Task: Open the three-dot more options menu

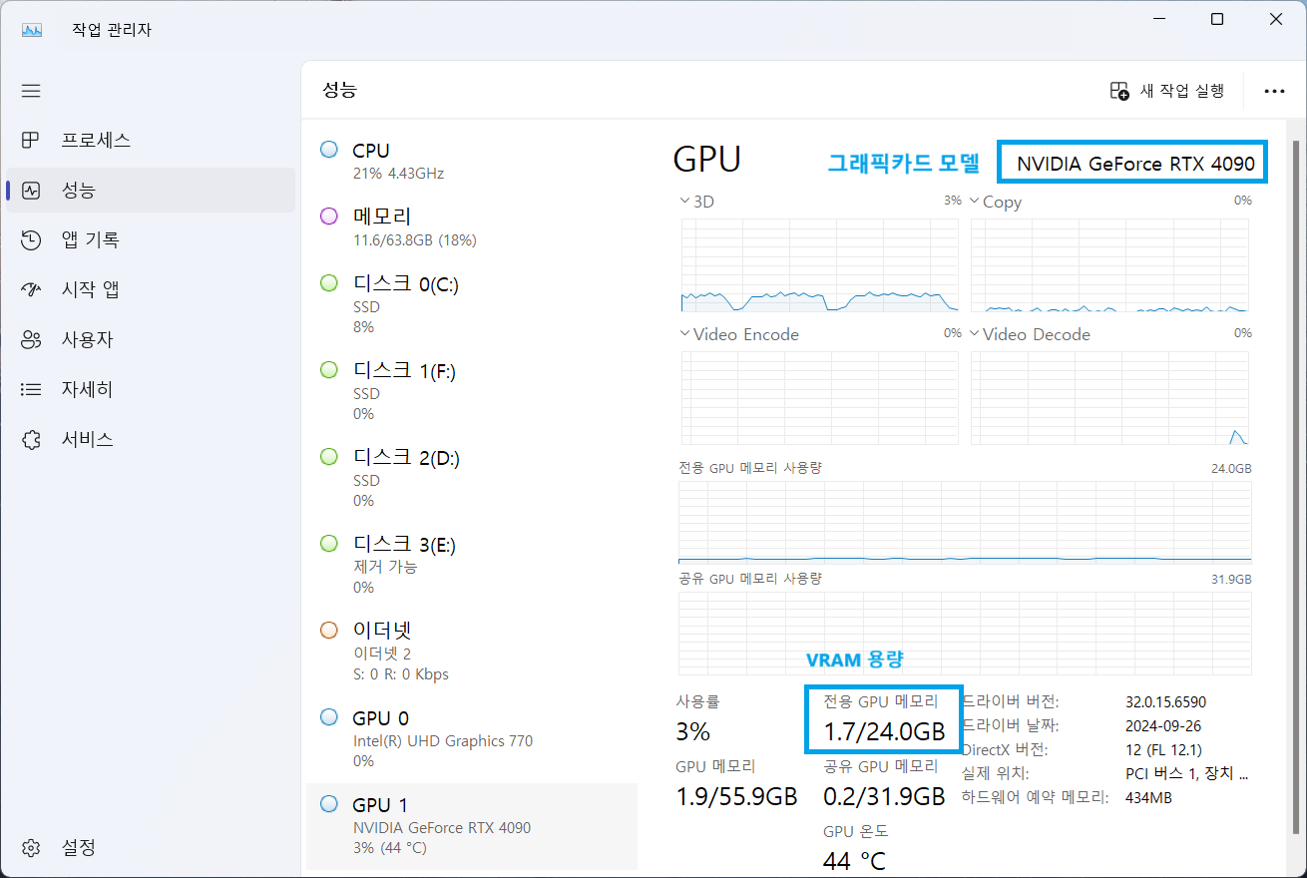Action: [1274, 91]
